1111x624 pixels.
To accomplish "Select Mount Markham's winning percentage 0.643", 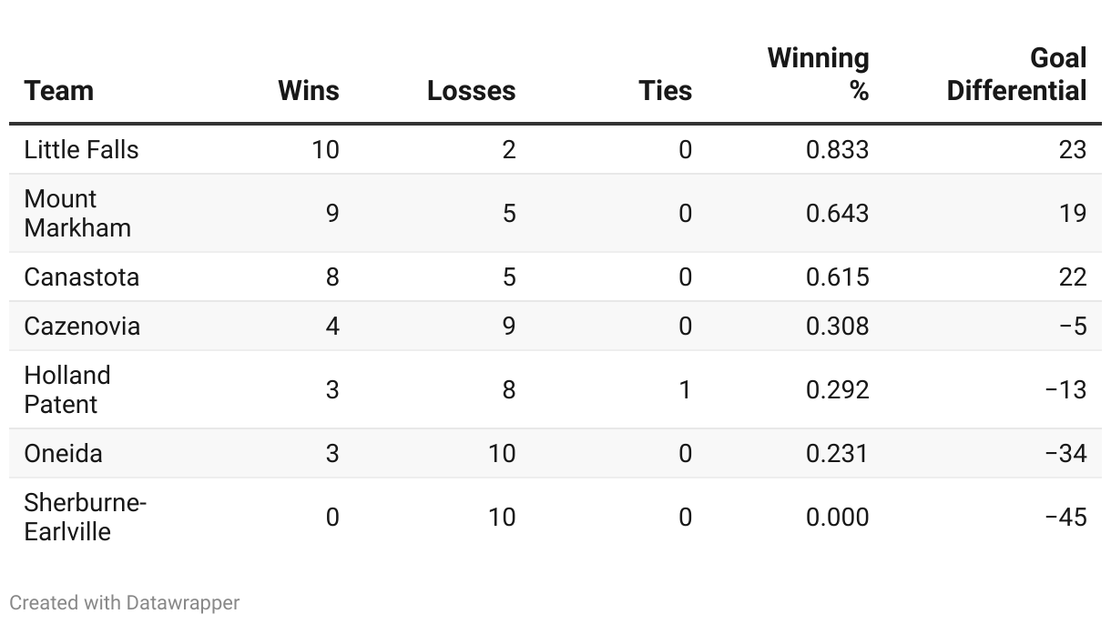I will tap(837, 213).
